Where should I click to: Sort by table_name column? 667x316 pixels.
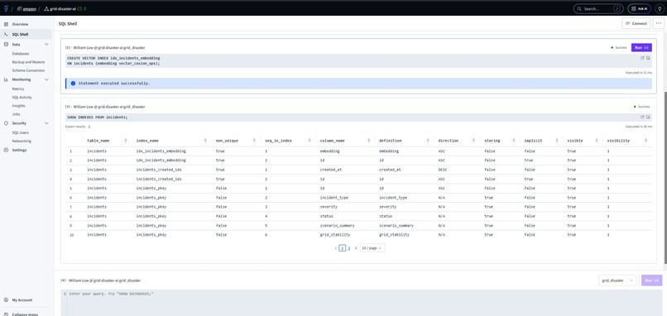[126, 141]
